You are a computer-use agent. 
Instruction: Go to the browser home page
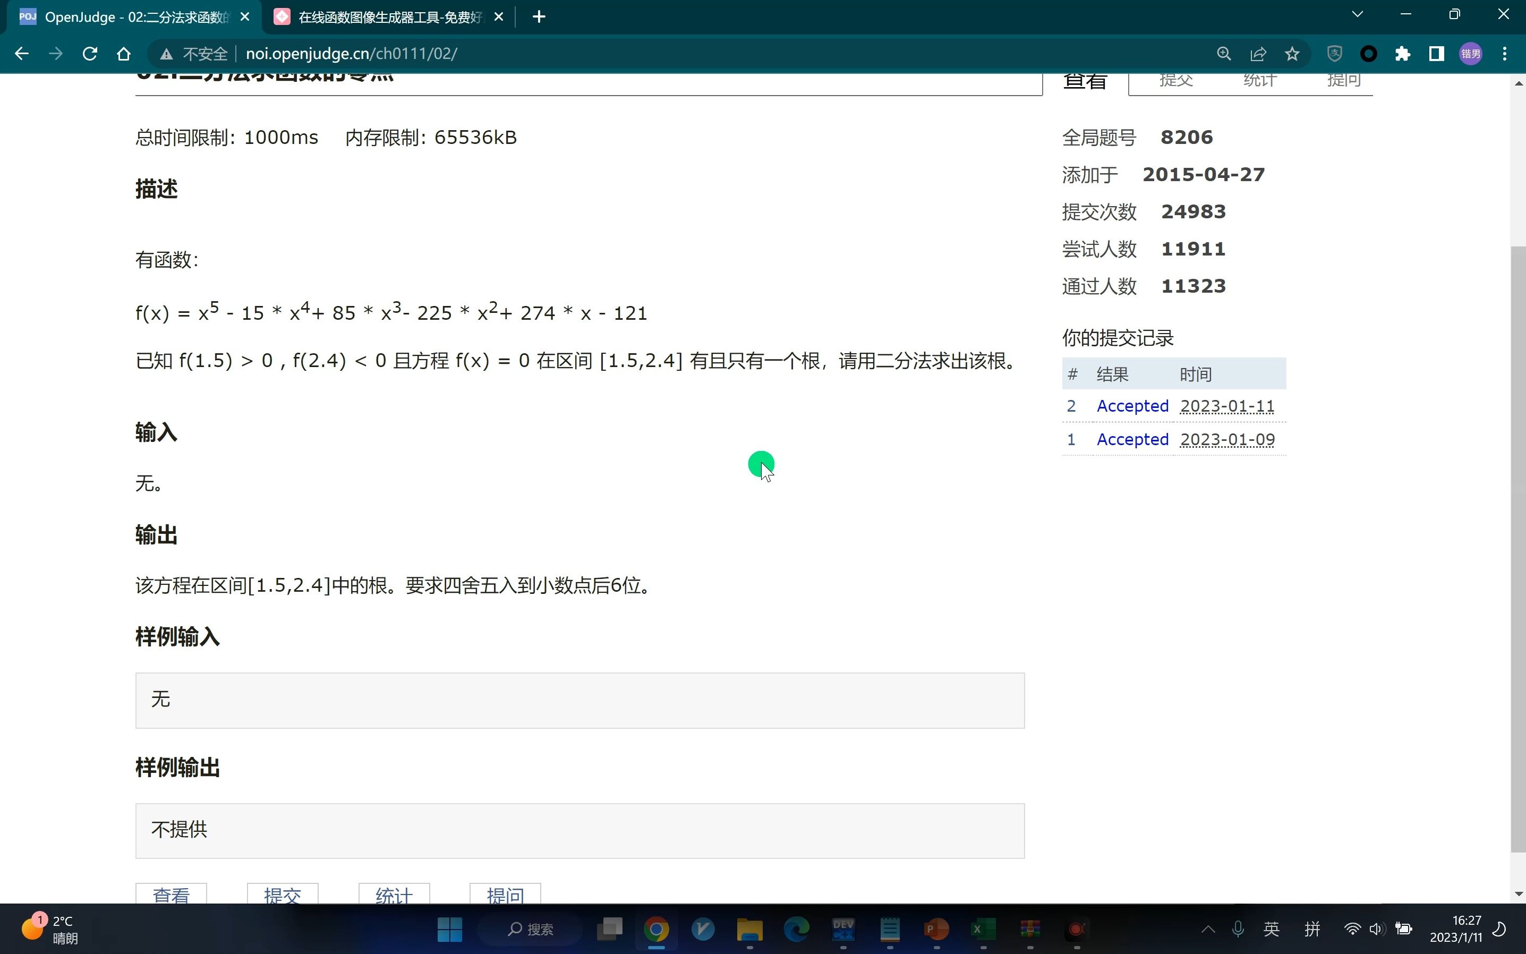(x=124, y=54)
